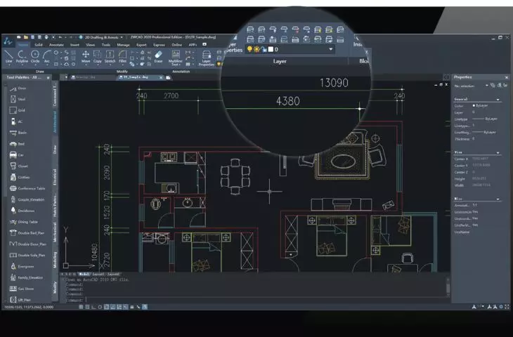Click the command line input field

click(256, 300)
